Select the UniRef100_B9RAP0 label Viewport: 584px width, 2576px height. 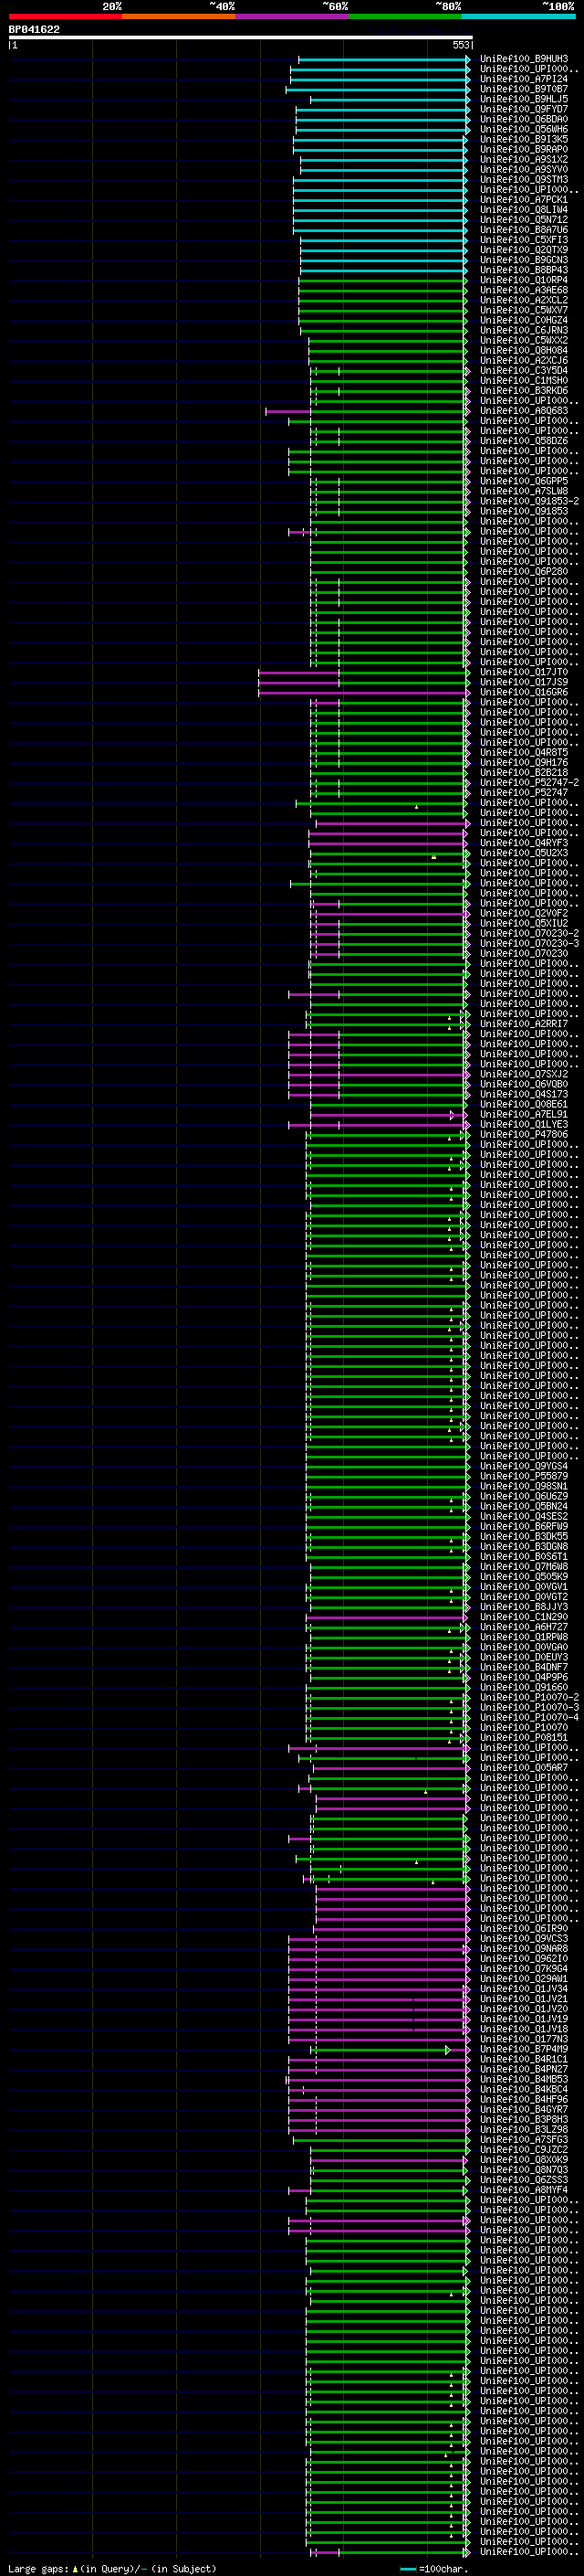(524, 149)
